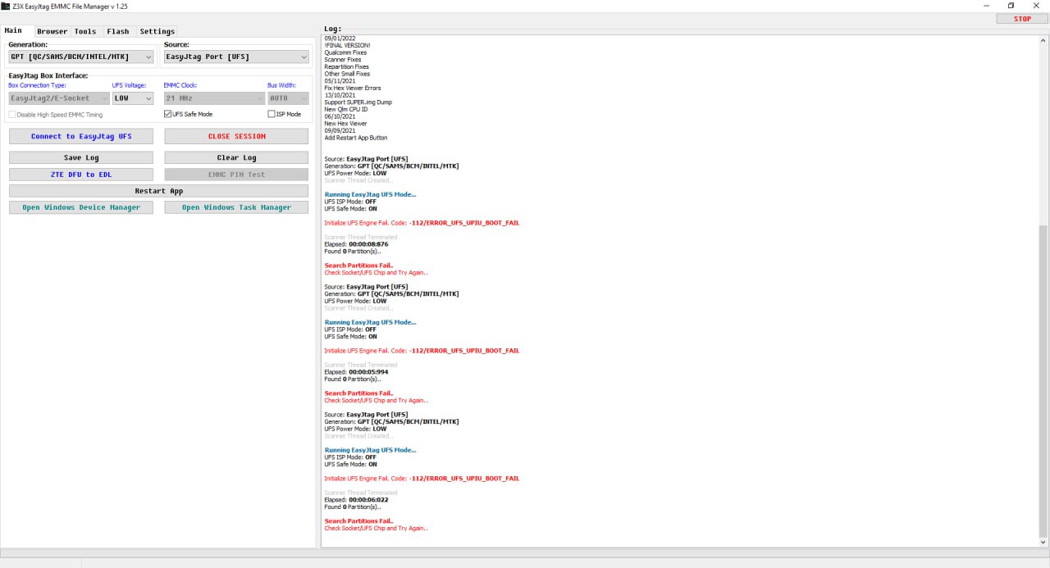Screen dimensions: 1050x568
Task: Click the log scrollbar up arrow
Action: (1043, 41)
